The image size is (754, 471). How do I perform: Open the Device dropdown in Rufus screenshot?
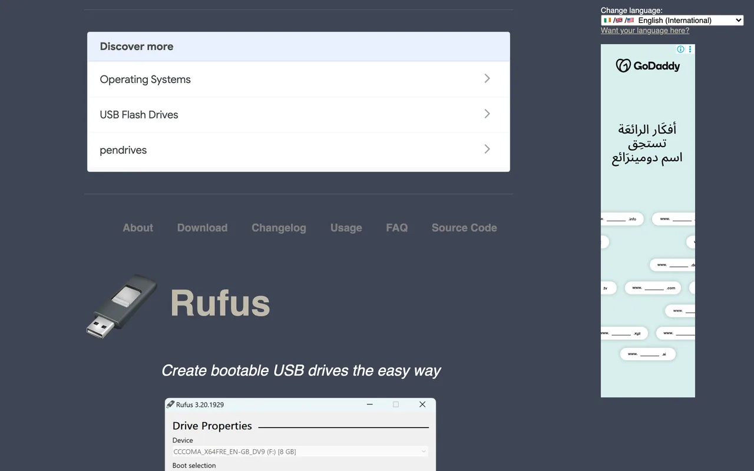[300, 452]
